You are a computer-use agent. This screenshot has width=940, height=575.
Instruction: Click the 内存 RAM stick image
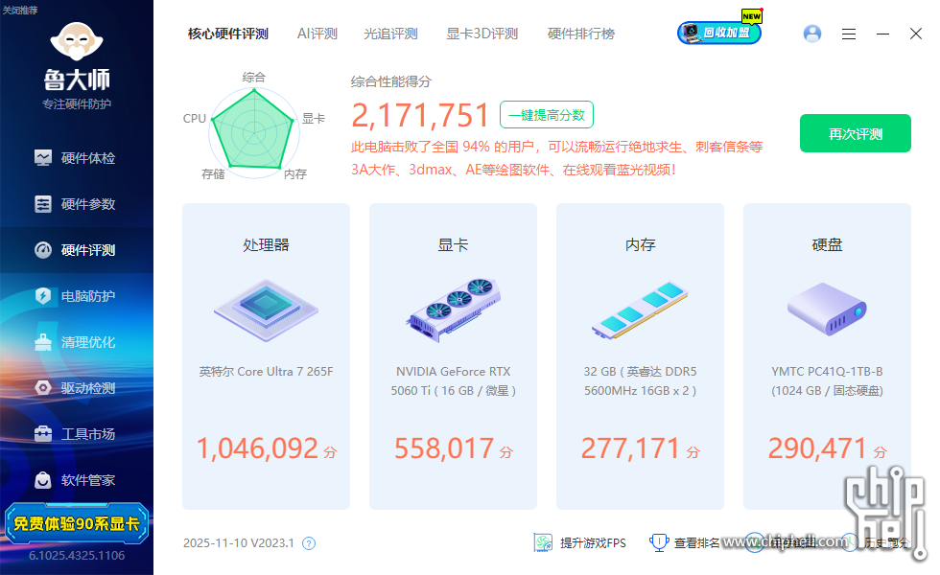(x=641, y=310)
